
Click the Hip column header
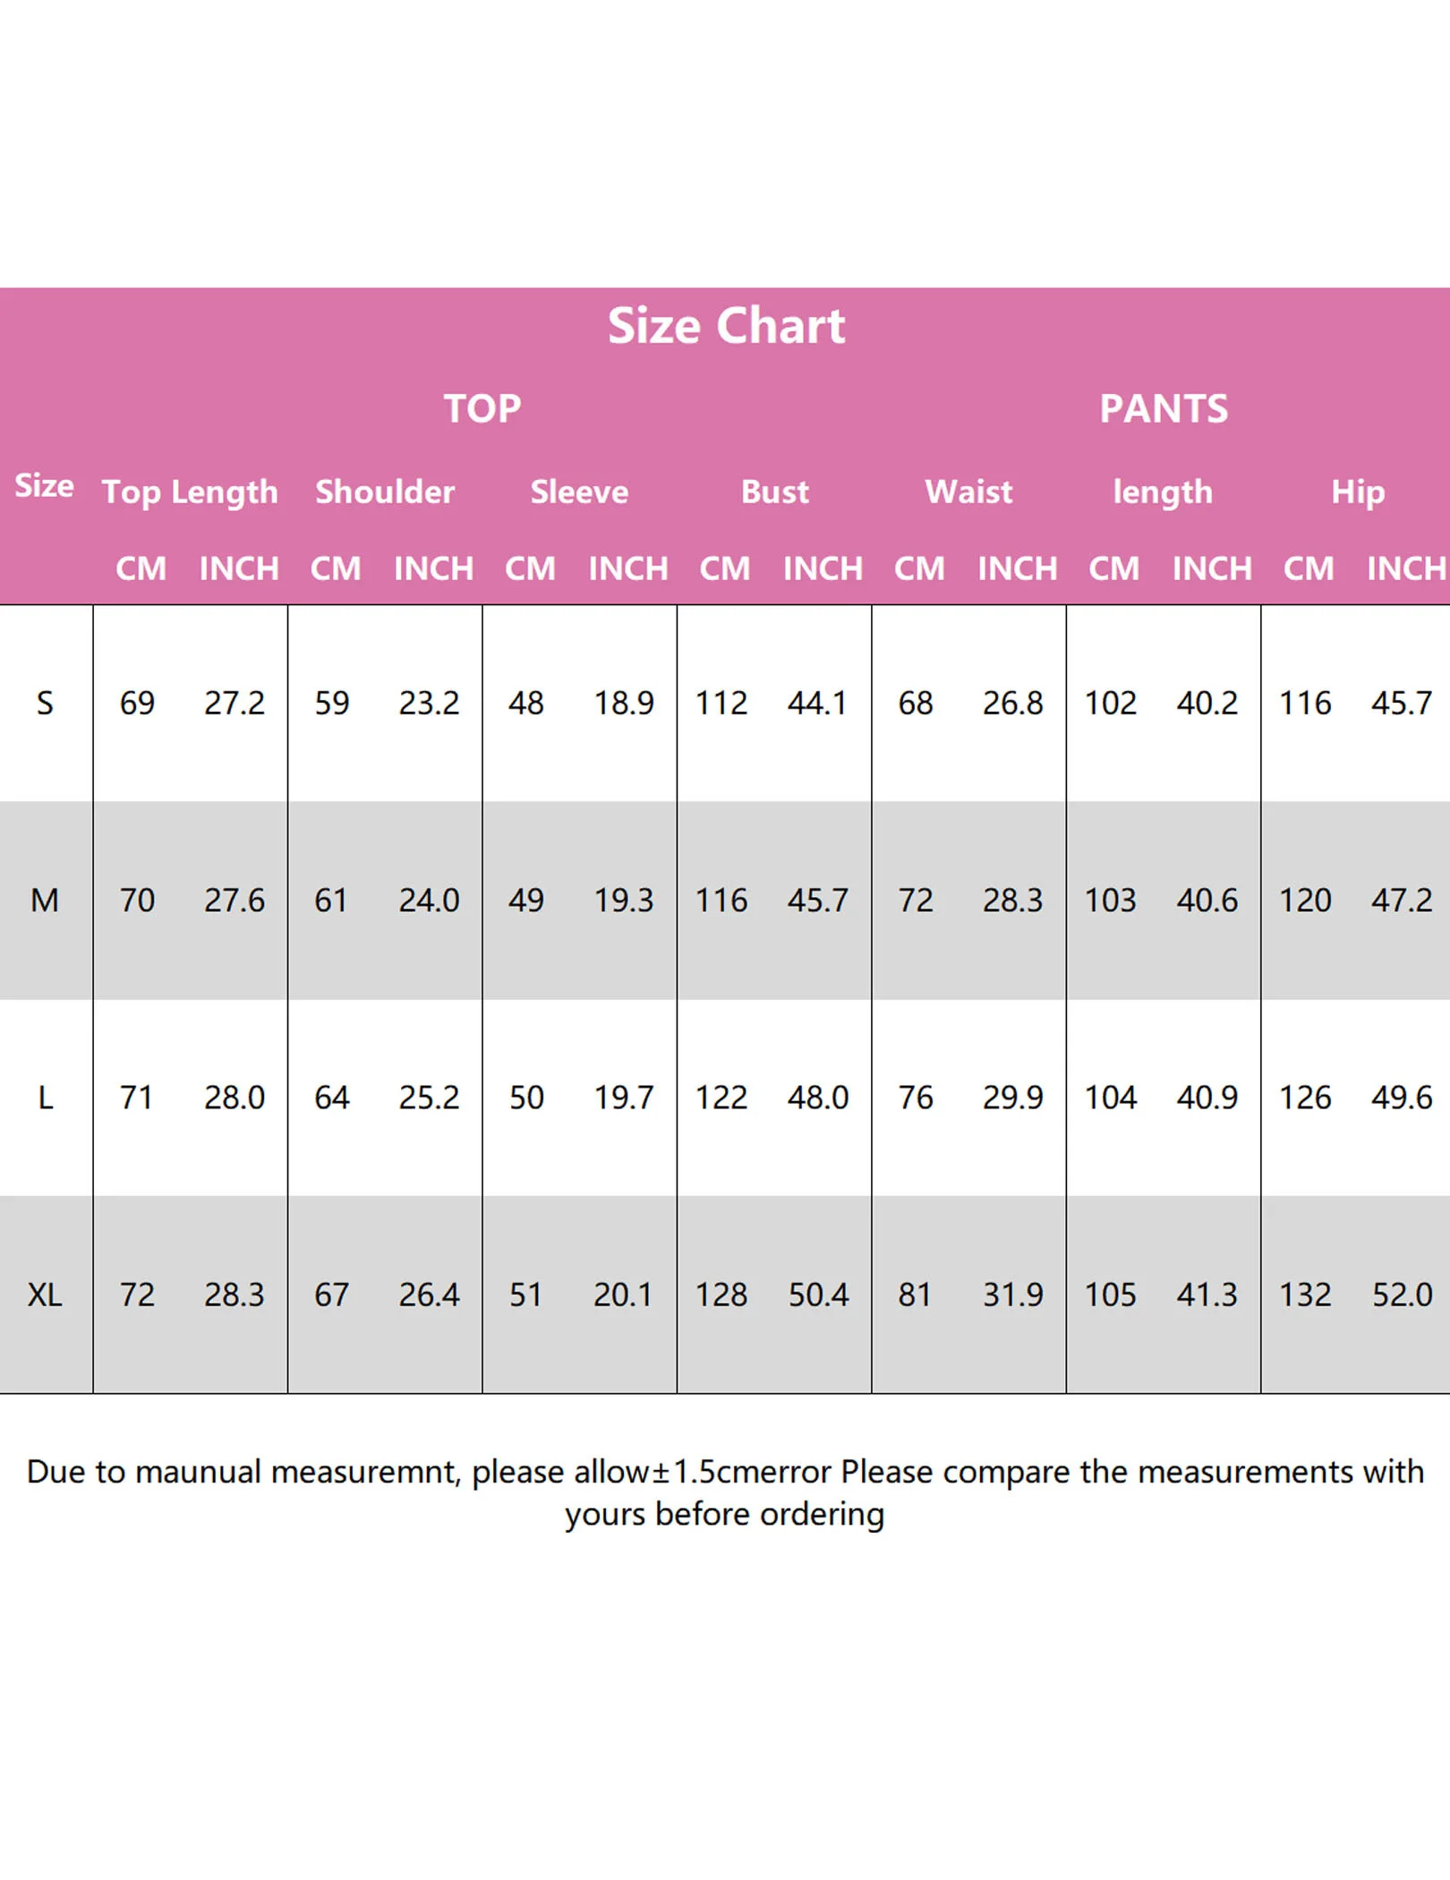1358,492
